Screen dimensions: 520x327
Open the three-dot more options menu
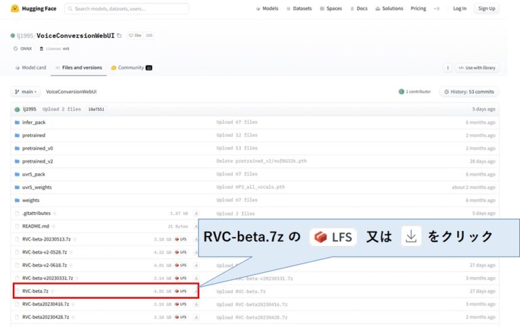[x=448, y=68]
